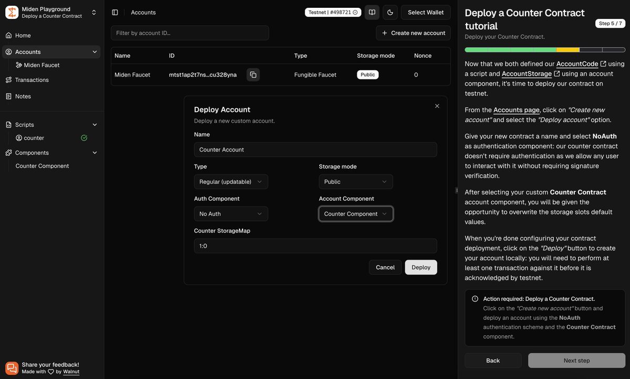
Task: Close the Deploy Account dialog
Action: click(x=437, y=106)
